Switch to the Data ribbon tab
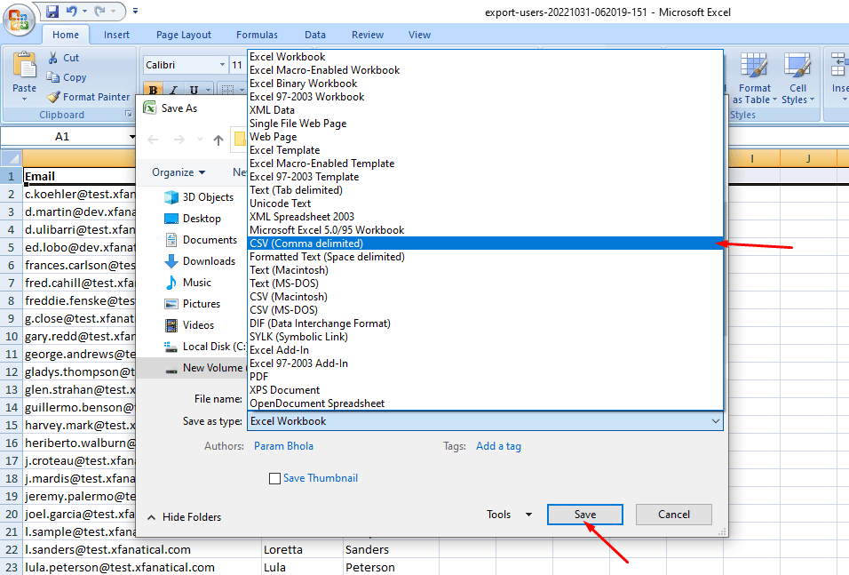 pos(315,35)
